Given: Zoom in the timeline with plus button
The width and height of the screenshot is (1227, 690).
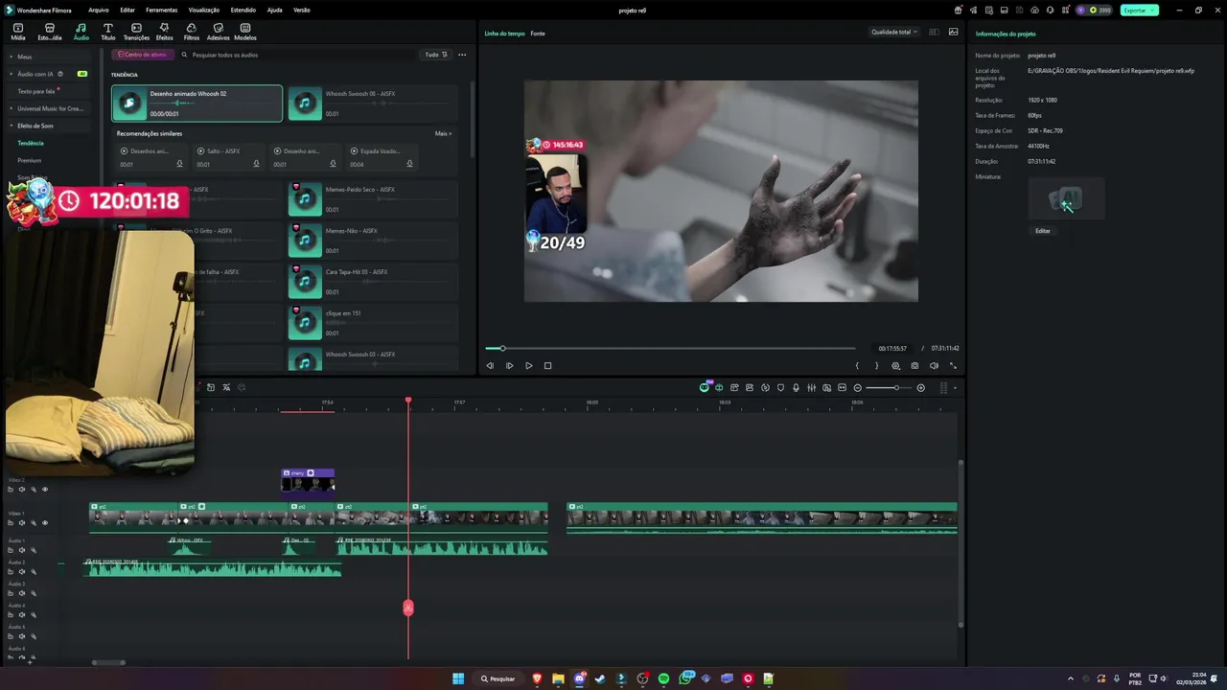Looking at the screenshot, I should point(920,388).
